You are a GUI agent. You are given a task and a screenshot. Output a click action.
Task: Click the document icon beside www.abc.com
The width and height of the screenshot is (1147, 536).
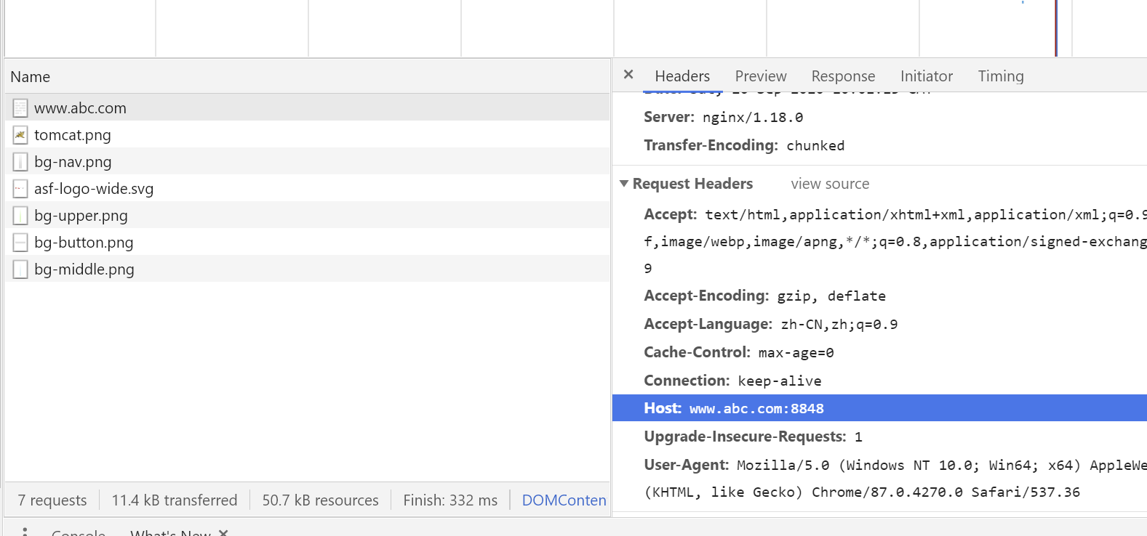pos(20,108)
